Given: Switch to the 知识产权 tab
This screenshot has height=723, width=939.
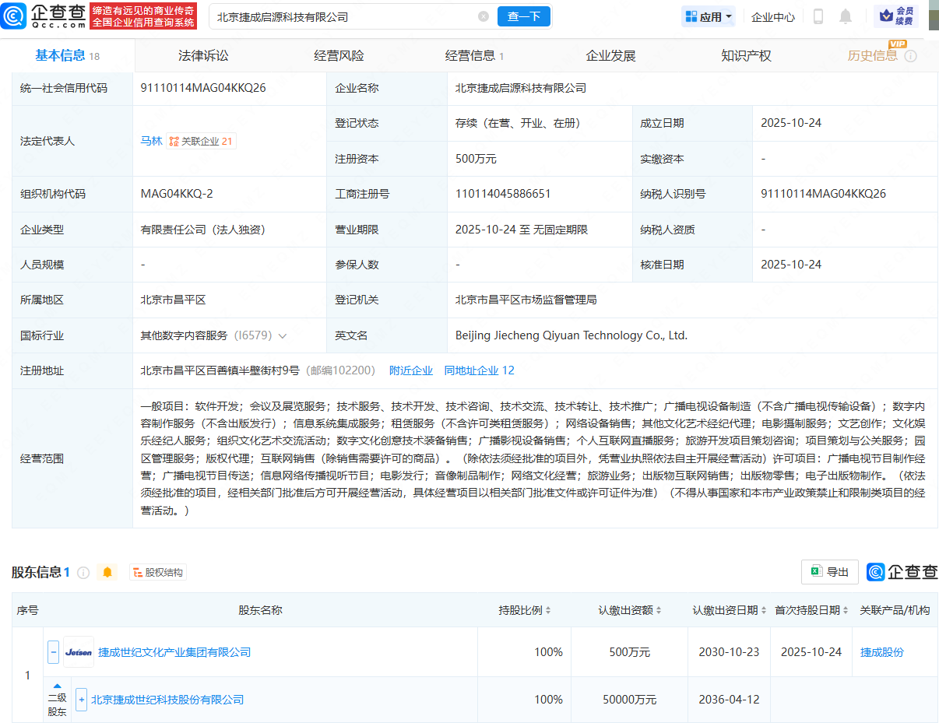Looking at the screenshot, I should tap(746, 56).
